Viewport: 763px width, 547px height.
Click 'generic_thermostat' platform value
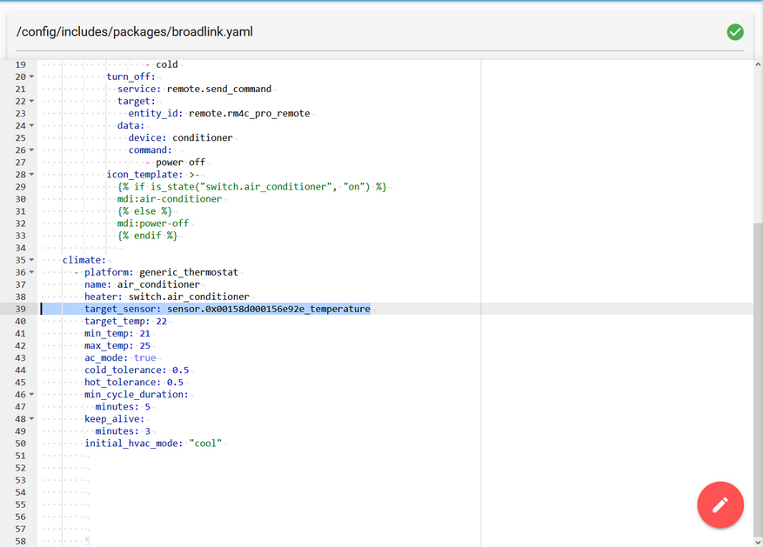click(189, 272)
